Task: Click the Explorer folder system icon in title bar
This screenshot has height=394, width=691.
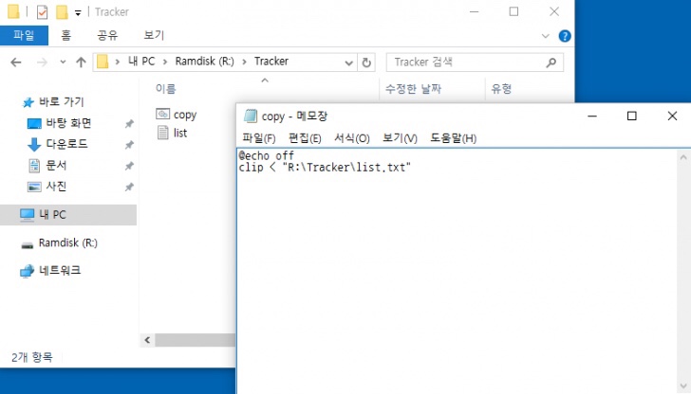Action: pos(13,12)
